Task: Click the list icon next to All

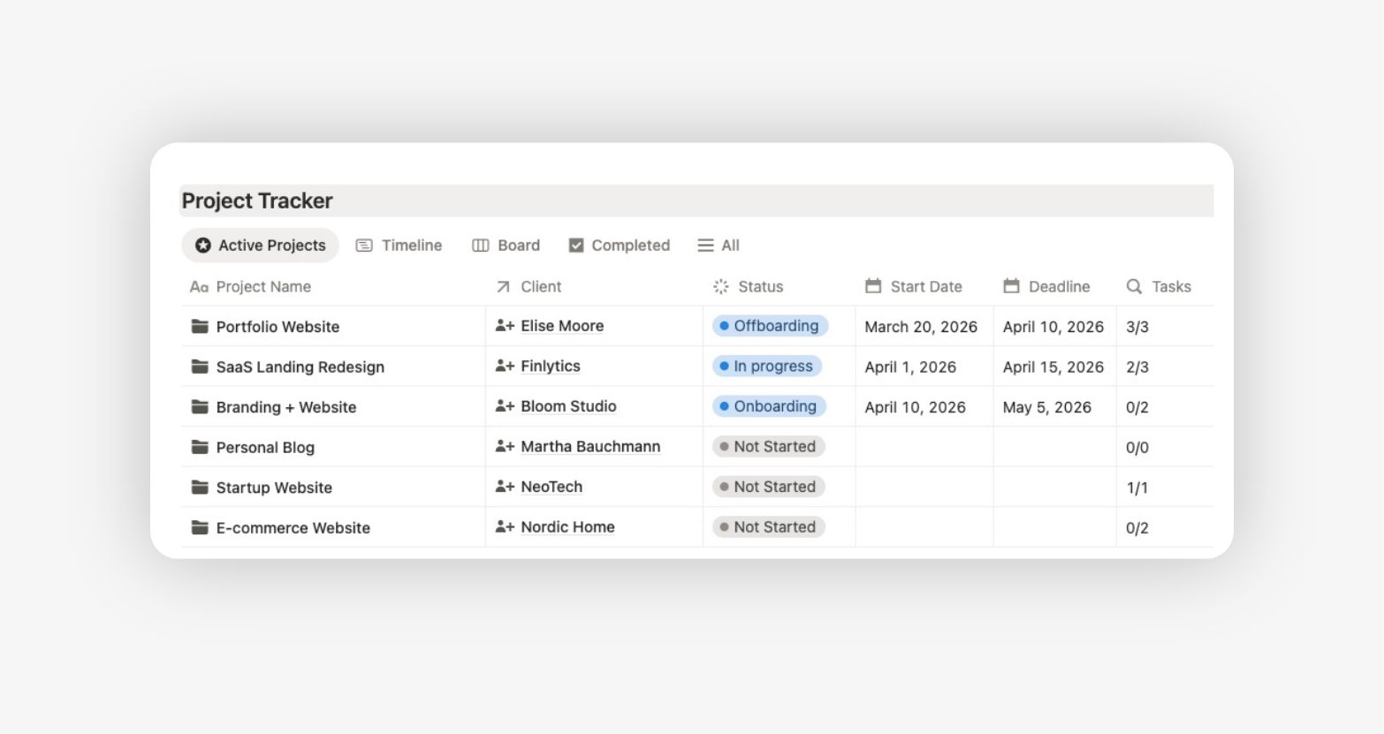Action: (704, 246)
